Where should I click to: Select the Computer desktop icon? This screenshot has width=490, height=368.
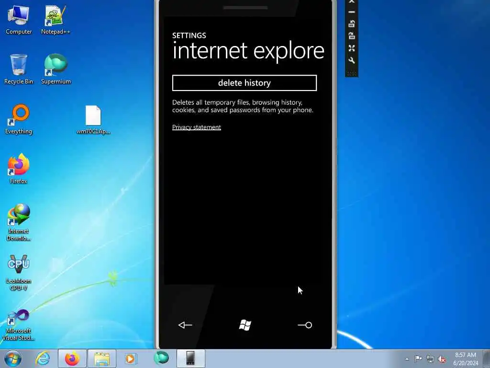(19, 20)
